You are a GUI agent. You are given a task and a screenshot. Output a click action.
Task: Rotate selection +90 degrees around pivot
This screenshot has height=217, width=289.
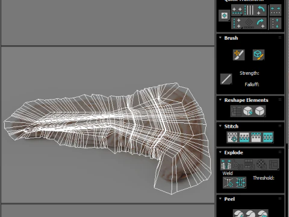[x=261, y=24]
